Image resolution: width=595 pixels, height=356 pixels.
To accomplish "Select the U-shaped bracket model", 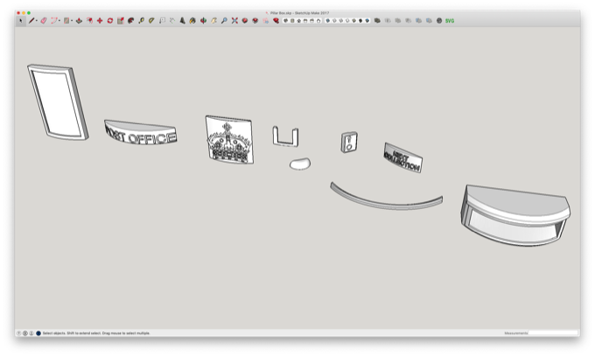I will point(285,136).
